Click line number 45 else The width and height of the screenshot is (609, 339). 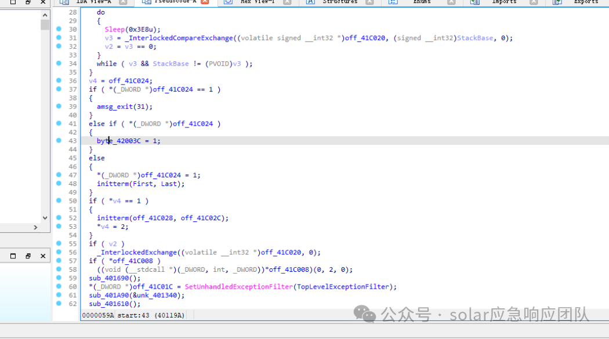72,158
